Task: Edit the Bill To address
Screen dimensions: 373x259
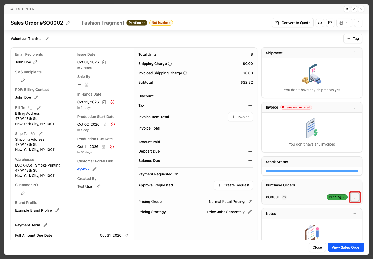Action: pos(39,108)
